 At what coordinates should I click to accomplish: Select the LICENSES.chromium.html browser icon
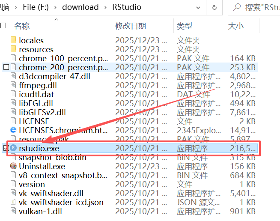coord(13,130)
